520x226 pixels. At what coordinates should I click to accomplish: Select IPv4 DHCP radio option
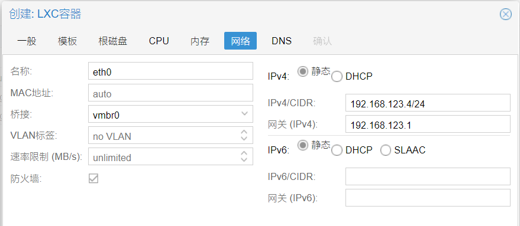tap(337, 77)
